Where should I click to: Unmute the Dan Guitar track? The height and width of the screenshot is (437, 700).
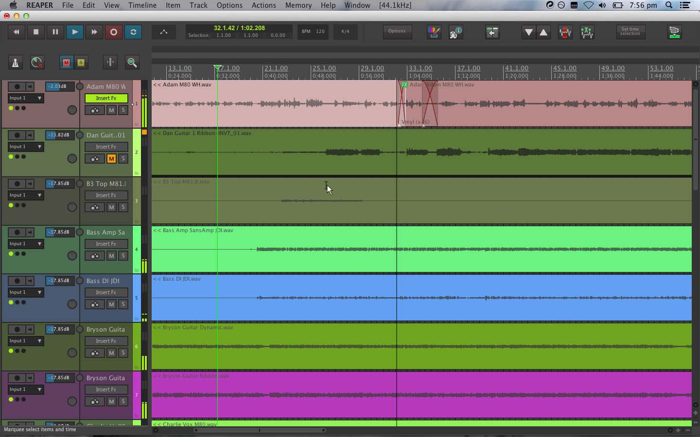click(111, 159)
